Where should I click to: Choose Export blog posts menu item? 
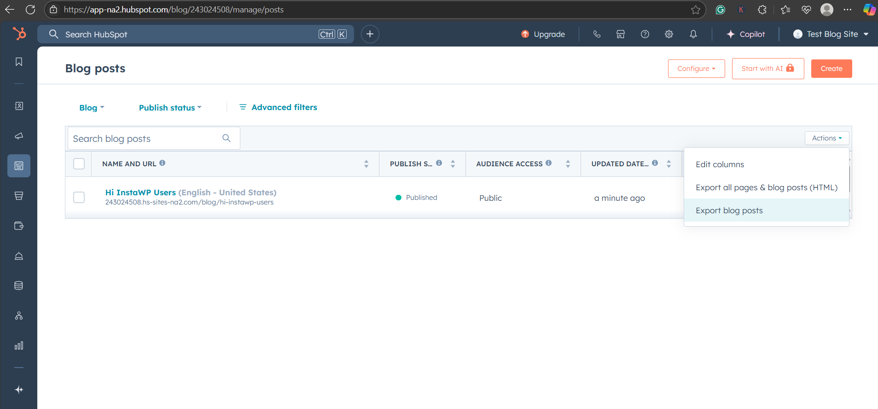(x=767, y=210)
